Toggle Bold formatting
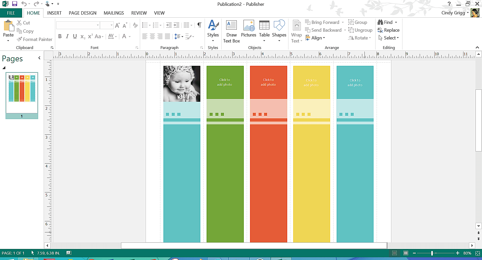The height and width of the screenshot is (260, 482). click(60, 36)
